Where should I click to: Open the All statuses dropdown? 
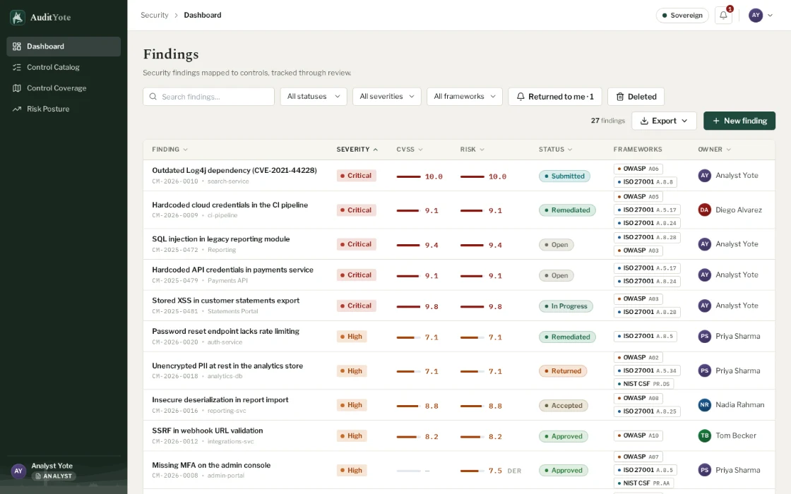(314, 96)
